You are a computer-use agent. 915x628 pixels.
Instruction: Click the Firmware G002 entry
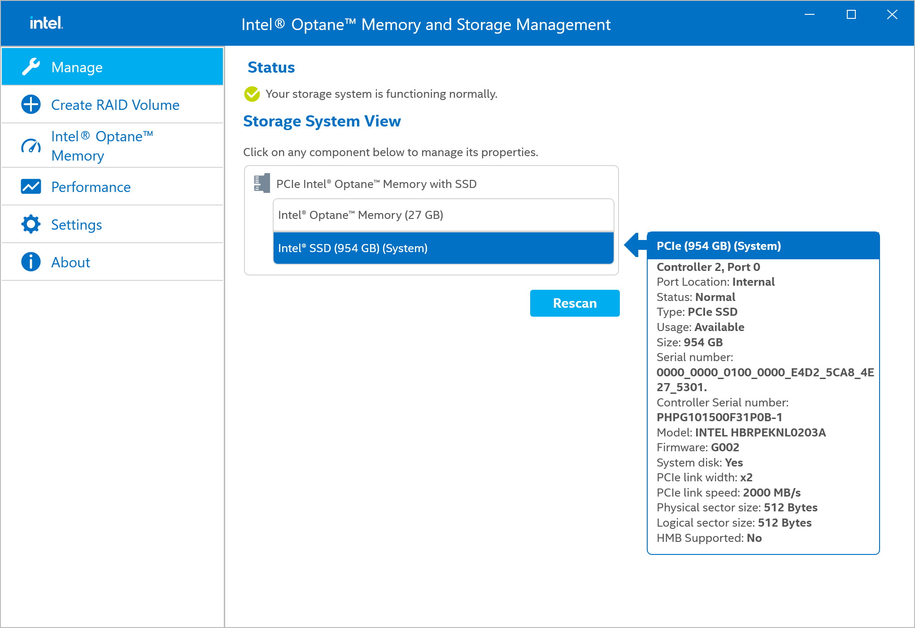point(698,447)
